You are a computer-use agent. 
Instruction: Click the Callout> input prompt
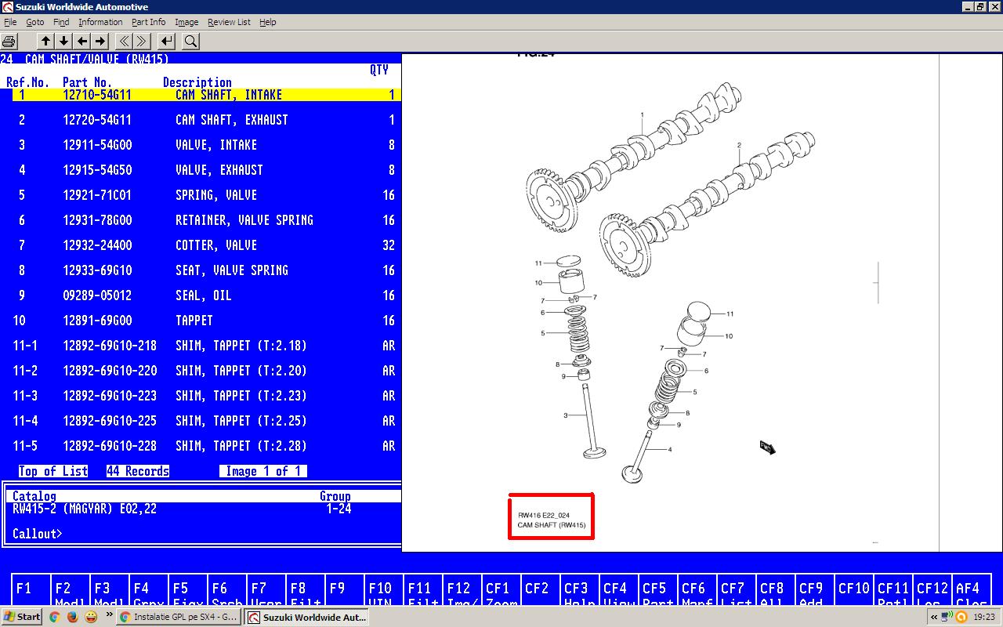(x=37, y=534)
